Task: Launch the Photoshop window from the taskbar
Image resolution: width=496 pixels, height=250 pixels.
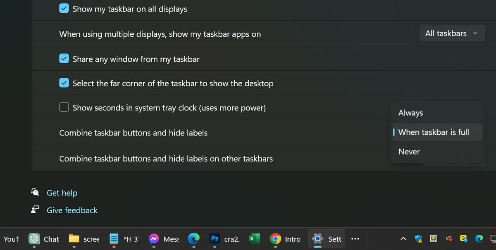Action: pos(214,239)
